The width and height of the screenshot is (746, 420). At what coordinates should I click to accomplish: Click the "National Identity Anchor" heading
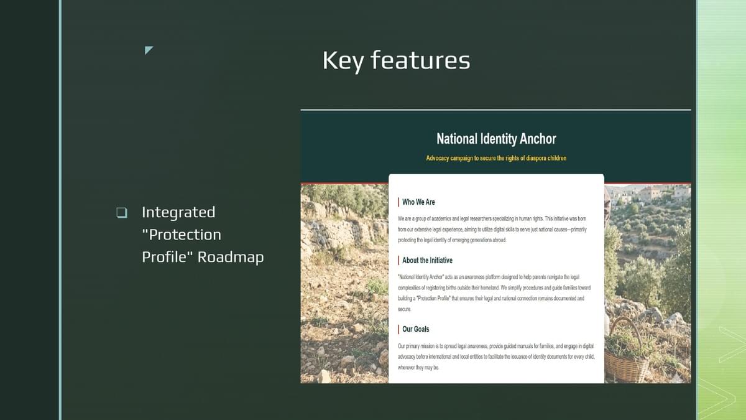(x=496, y=139)
